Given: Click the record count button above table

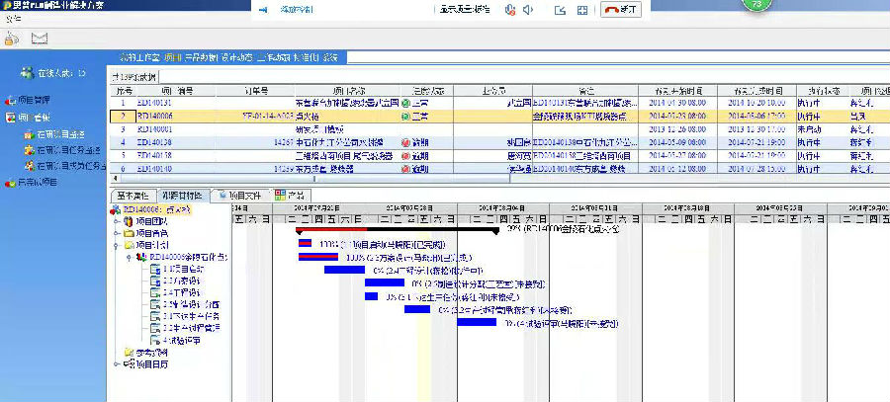Looking at the screenshot, I should click(x=134, y=76).
